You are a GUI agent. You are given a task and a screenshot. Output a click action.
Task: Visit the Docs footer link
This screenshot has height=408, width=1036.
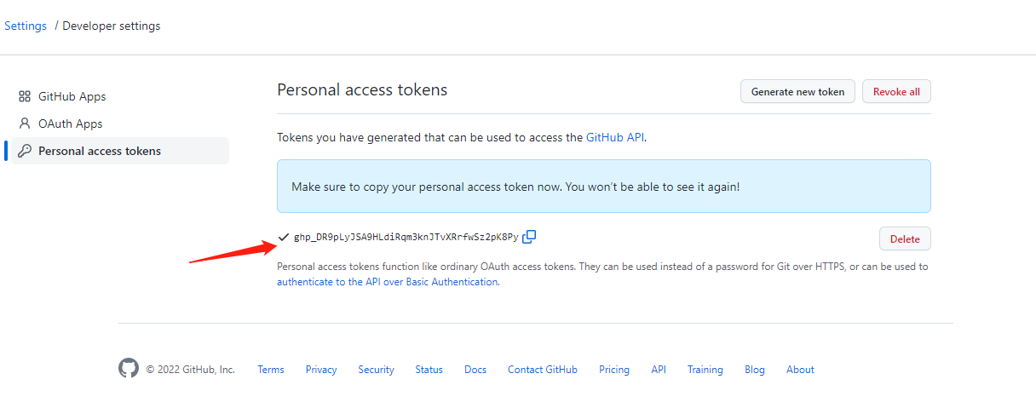pos(475,370)
